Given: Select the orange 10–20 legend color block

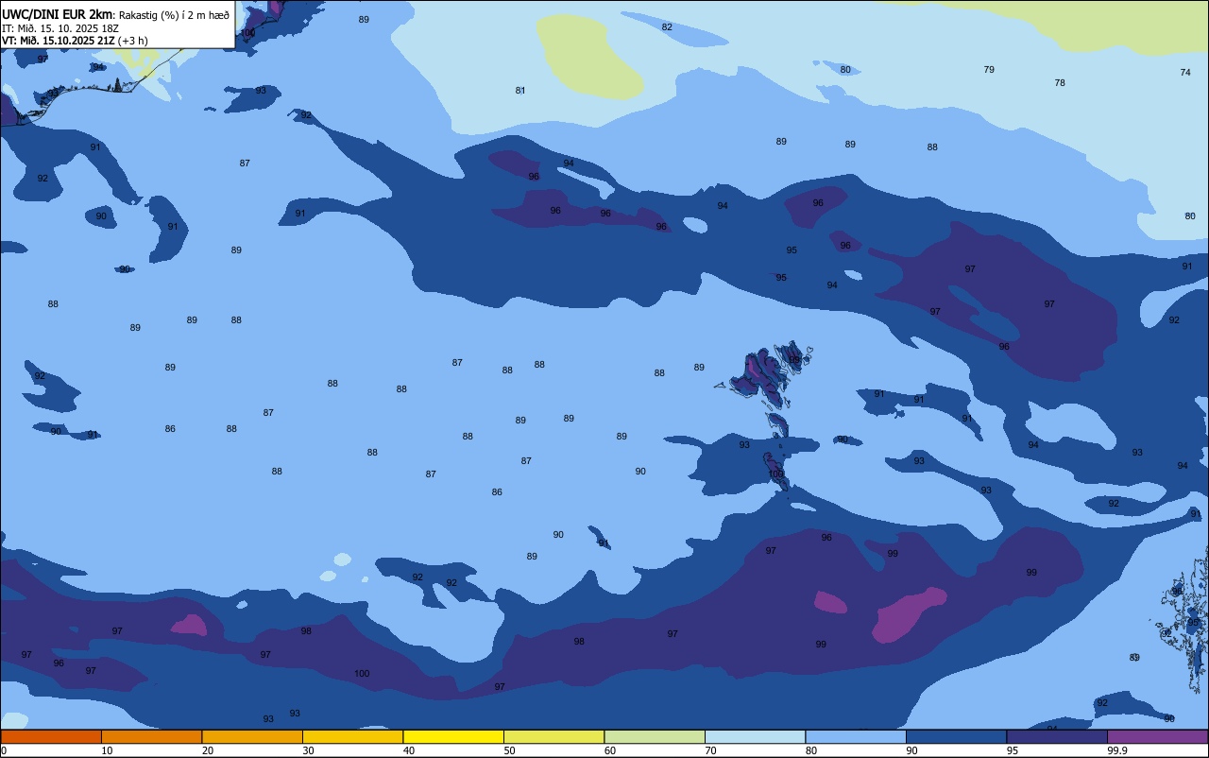Looking at the screenshot, I should pyautogui.click(x=151, y=736).
